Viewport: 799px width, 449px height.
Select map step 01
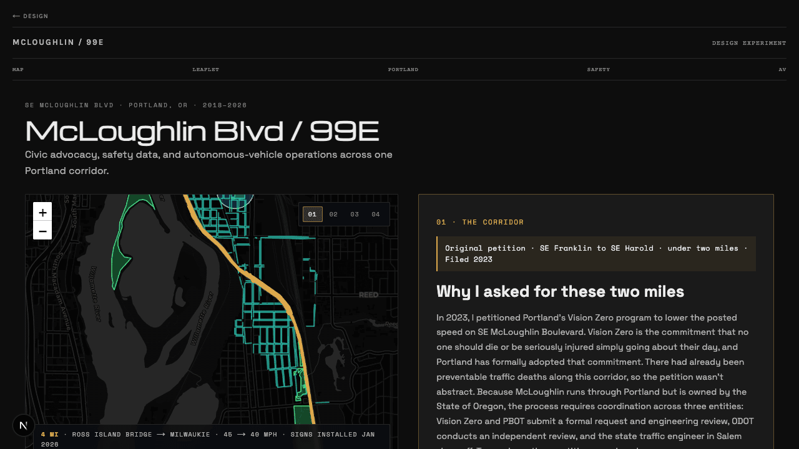click(x=313, y=215)
